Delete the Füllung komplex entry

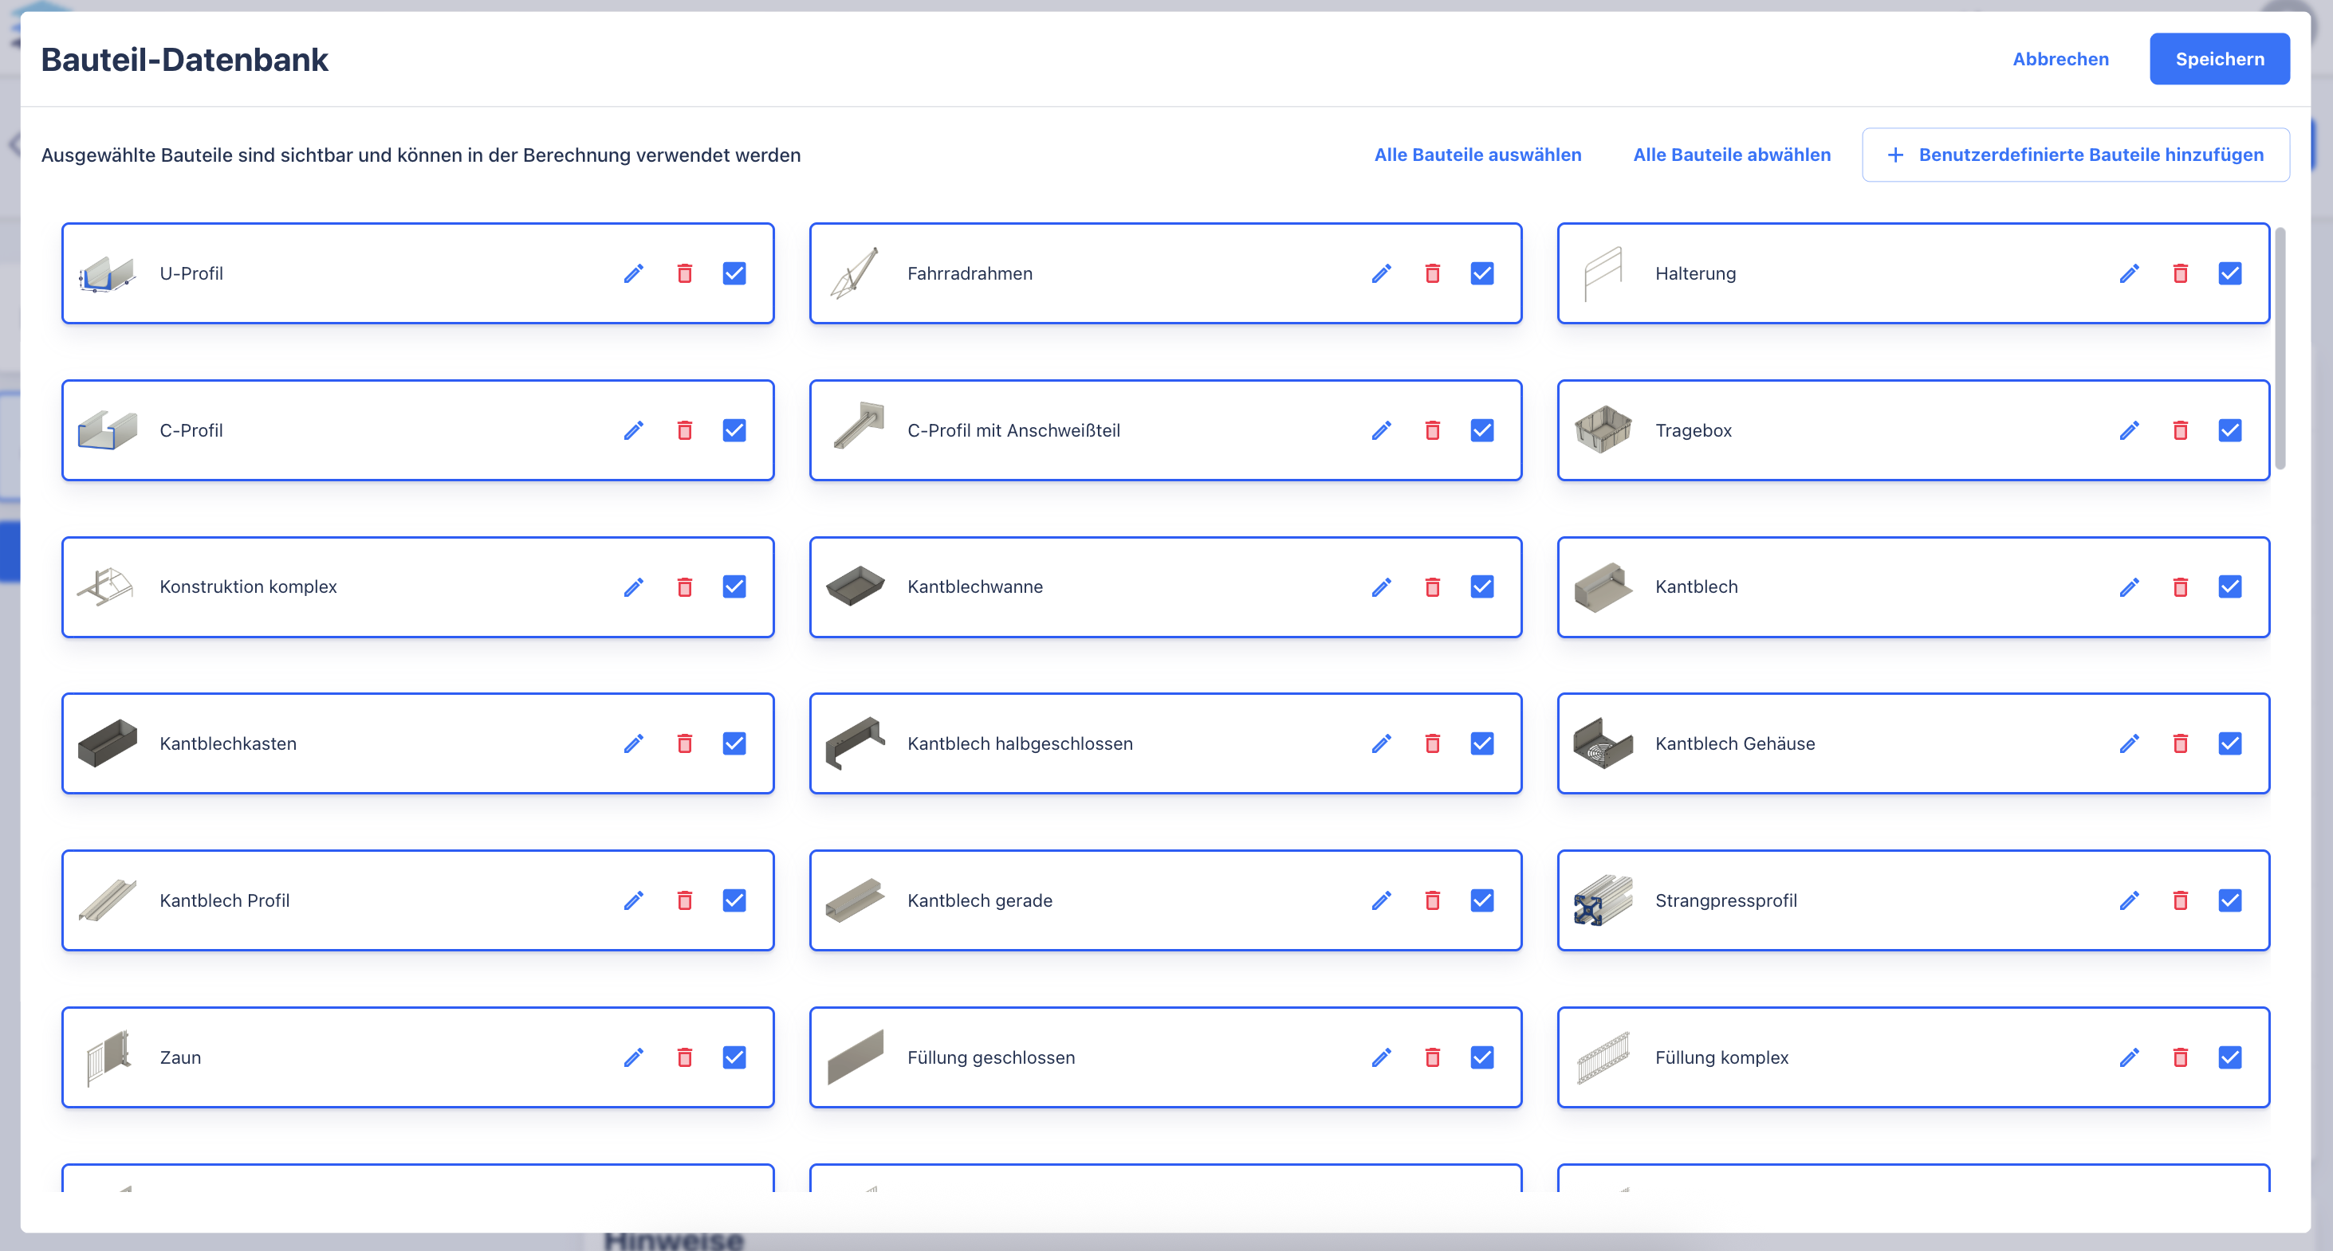2180,1057
